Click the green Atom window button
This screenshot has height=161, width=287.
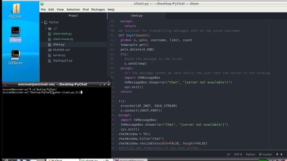(42, 4)
